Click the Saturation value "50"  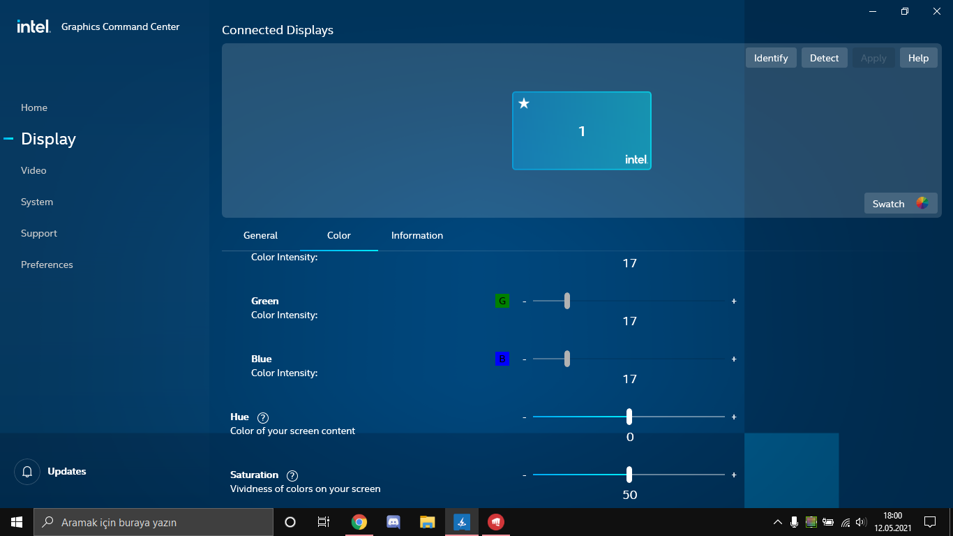click(x=630, y=495)
